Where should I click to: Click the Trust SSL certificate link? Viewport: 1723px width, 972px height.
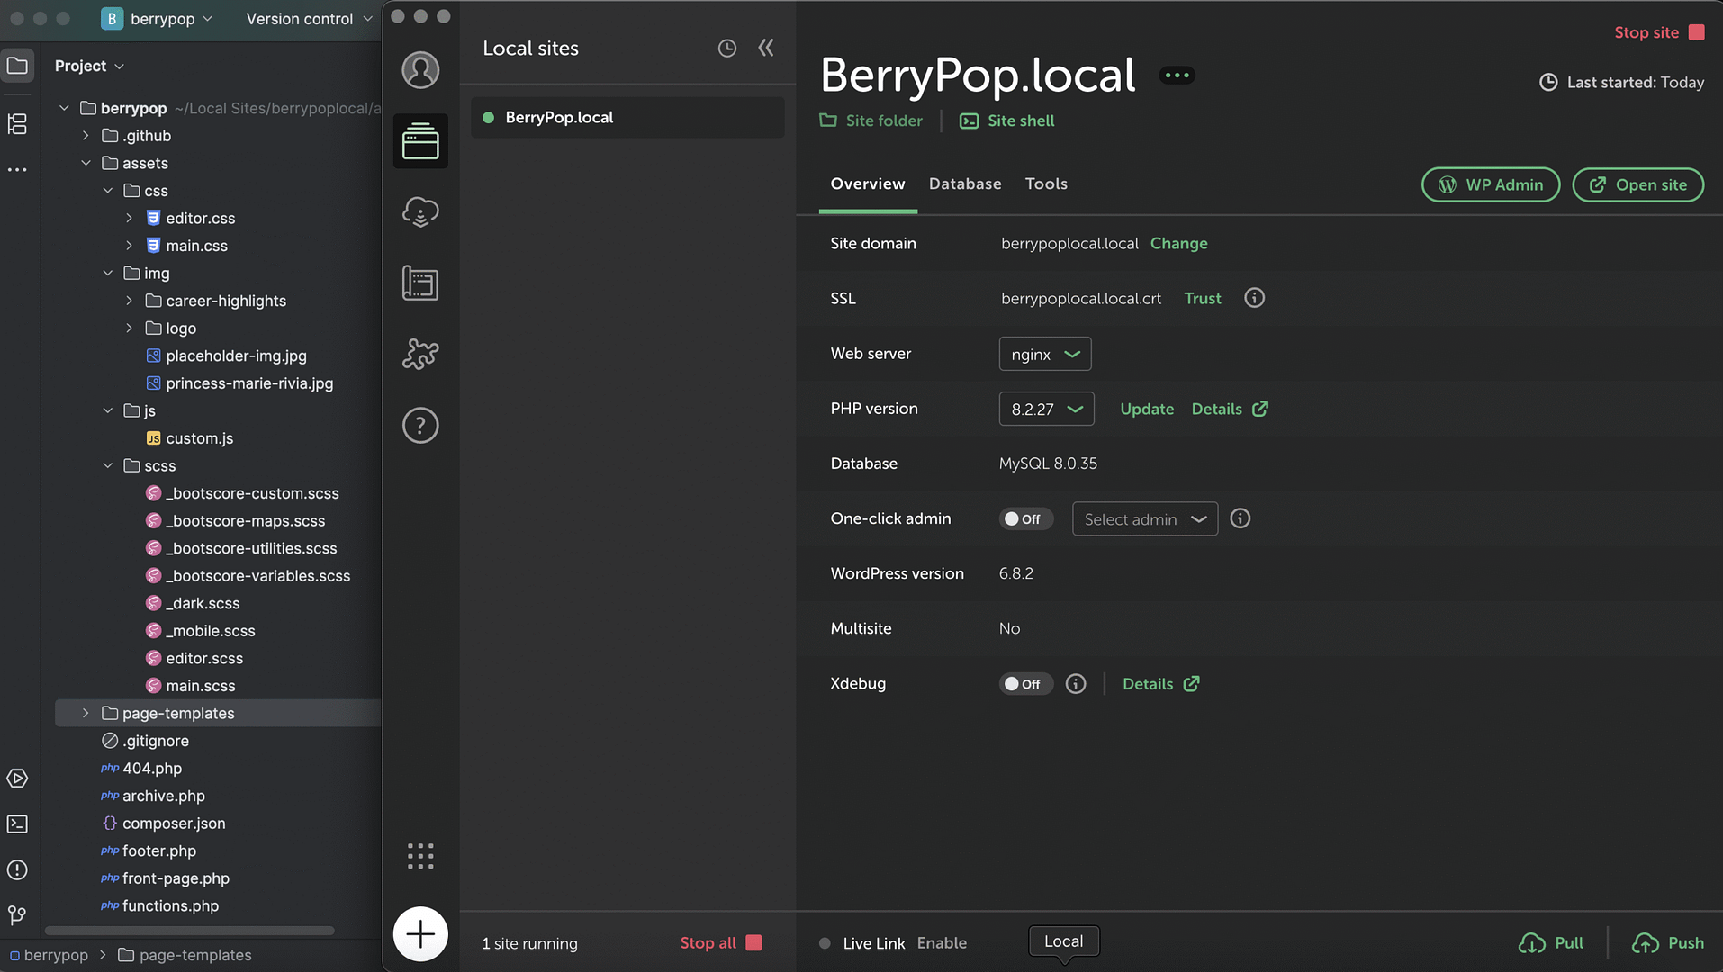1202,298
